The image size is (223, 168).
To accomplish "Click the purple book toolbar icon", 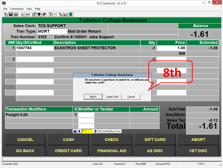I will [x=44, y=14].
